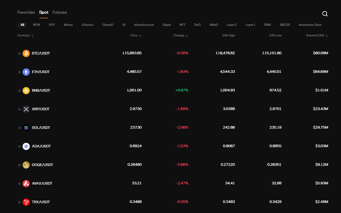Image resolution: width=341 pixels, height=213 pixels.
Task: Click the Ethereum coin icon
Action: tap(26, 72)
